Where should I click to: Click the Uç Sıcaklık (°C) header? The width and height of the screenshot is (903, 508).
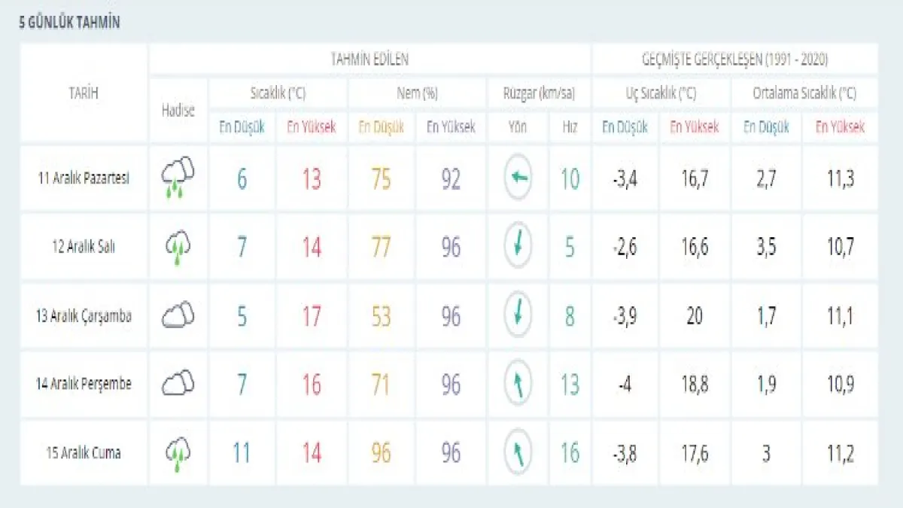click(x=661, y=94)
